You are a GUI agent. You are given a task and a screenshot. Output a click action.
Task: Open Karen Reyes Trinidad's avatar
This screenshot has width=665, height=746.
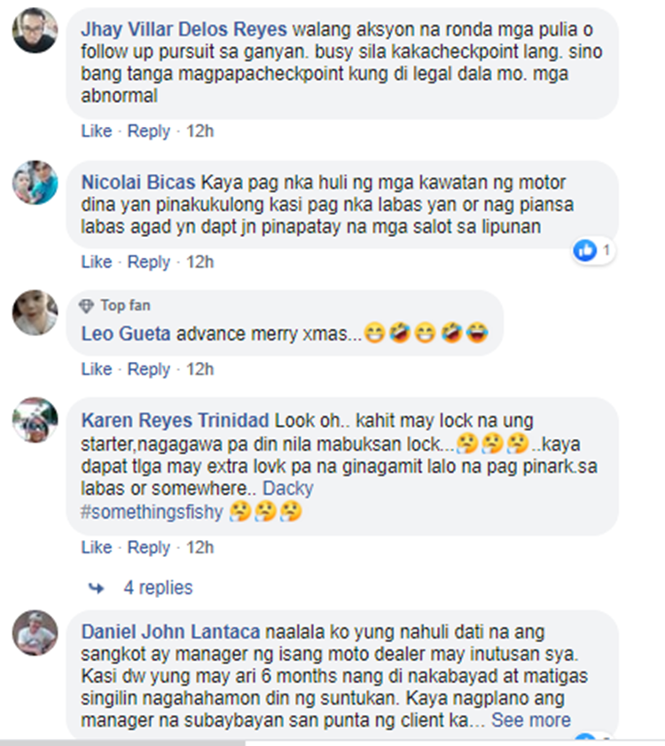tap(35, 420)
